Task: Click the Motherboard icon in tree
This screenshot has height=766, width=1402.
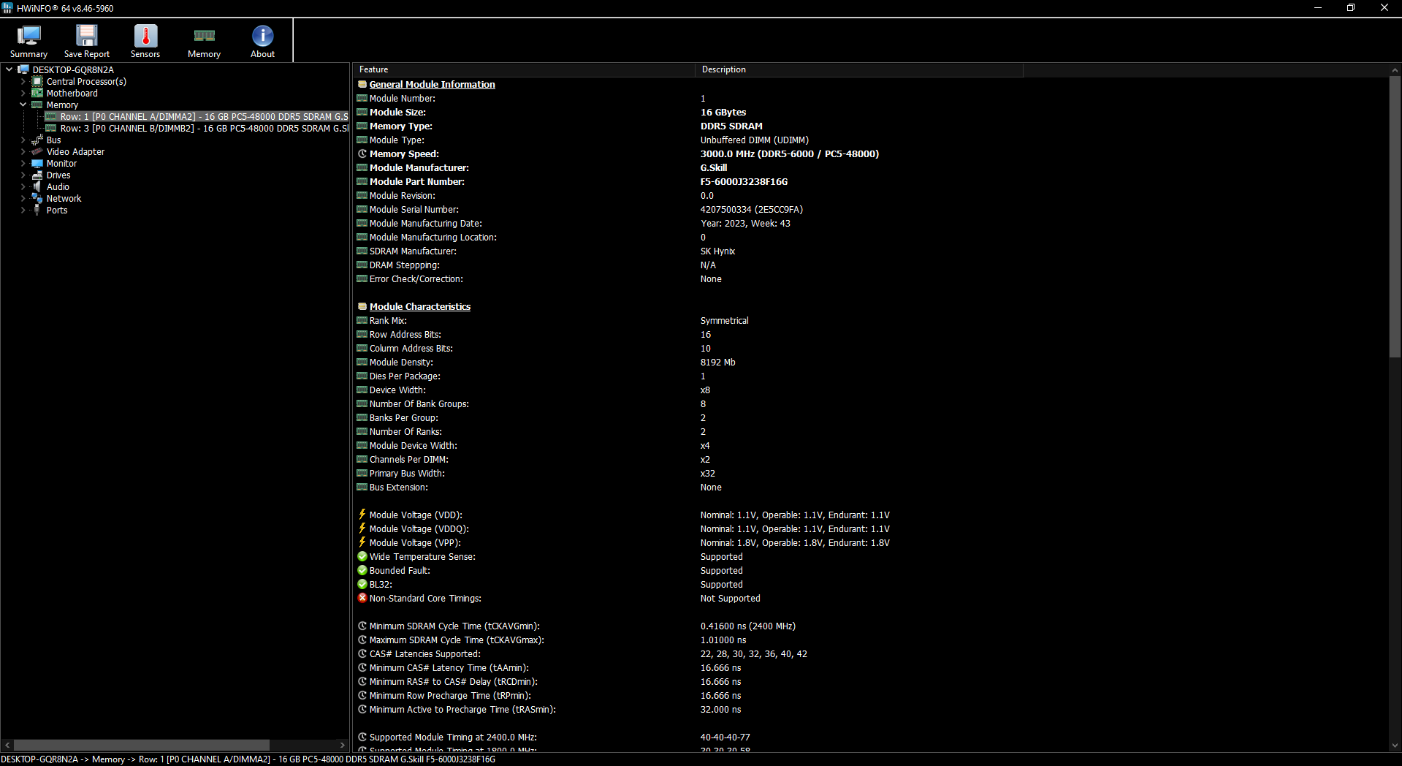Action: [37, 93]
